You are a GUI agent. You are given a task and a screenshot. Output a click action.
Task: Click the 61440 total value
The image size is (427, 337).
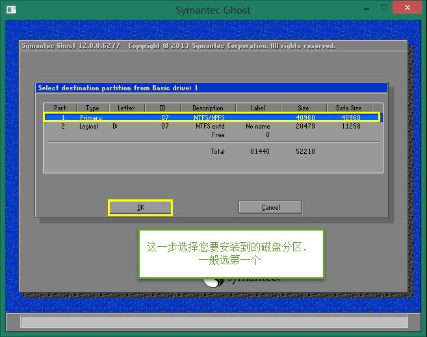pyautogui.click(x=260, y=151)
